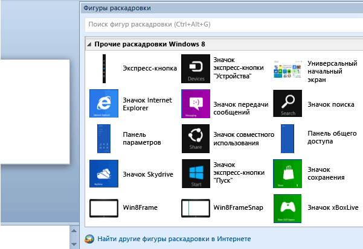
Task: Focus the Поиск фигур раскадровки search field
Action: pos(224,25)
